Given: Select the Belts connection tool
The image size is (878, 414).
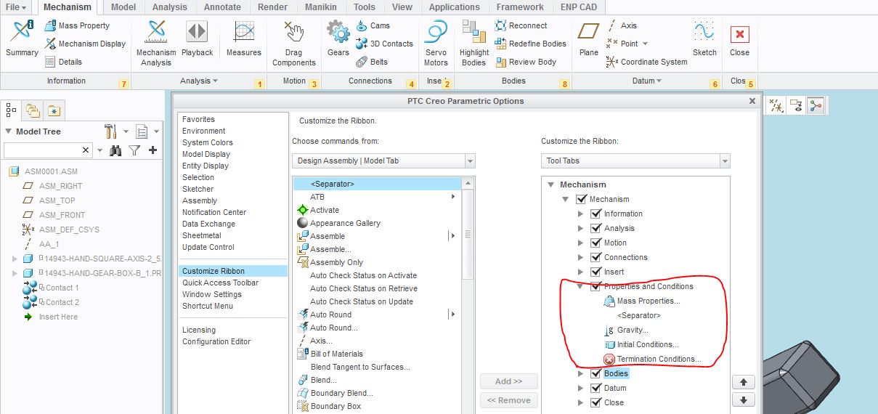Looking at the screenshot, I should click(372, 62).
